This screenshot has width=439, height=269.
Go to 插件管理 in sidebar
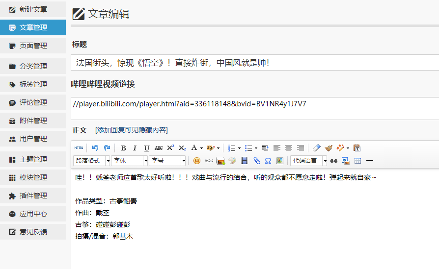[33, 196]
